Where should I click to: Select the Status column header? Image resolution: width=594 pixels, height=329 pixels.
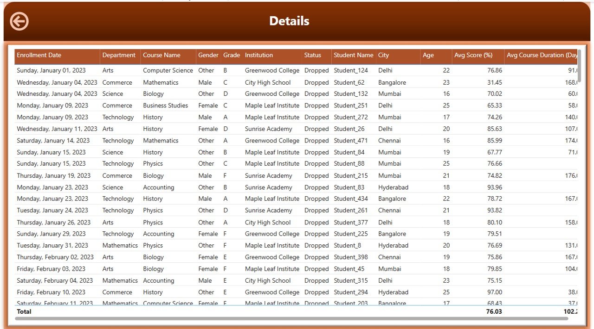pos(316,55)
